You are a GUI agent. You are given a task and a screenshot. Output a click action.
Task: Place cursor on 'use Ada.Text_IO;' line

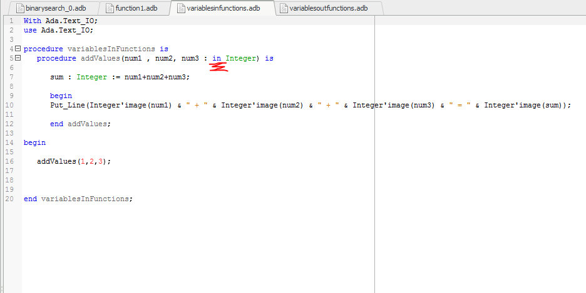[58, 30]
